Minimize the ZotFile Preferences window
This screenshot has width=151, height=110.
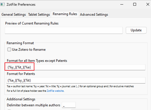click(x=122, y=4)
